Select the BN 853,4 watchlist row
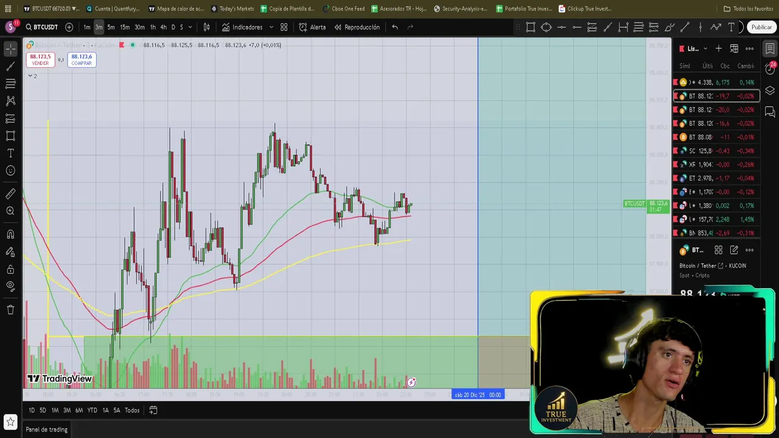Image resolution: width=779 pixels, height=438 pixels. point(716,233)
